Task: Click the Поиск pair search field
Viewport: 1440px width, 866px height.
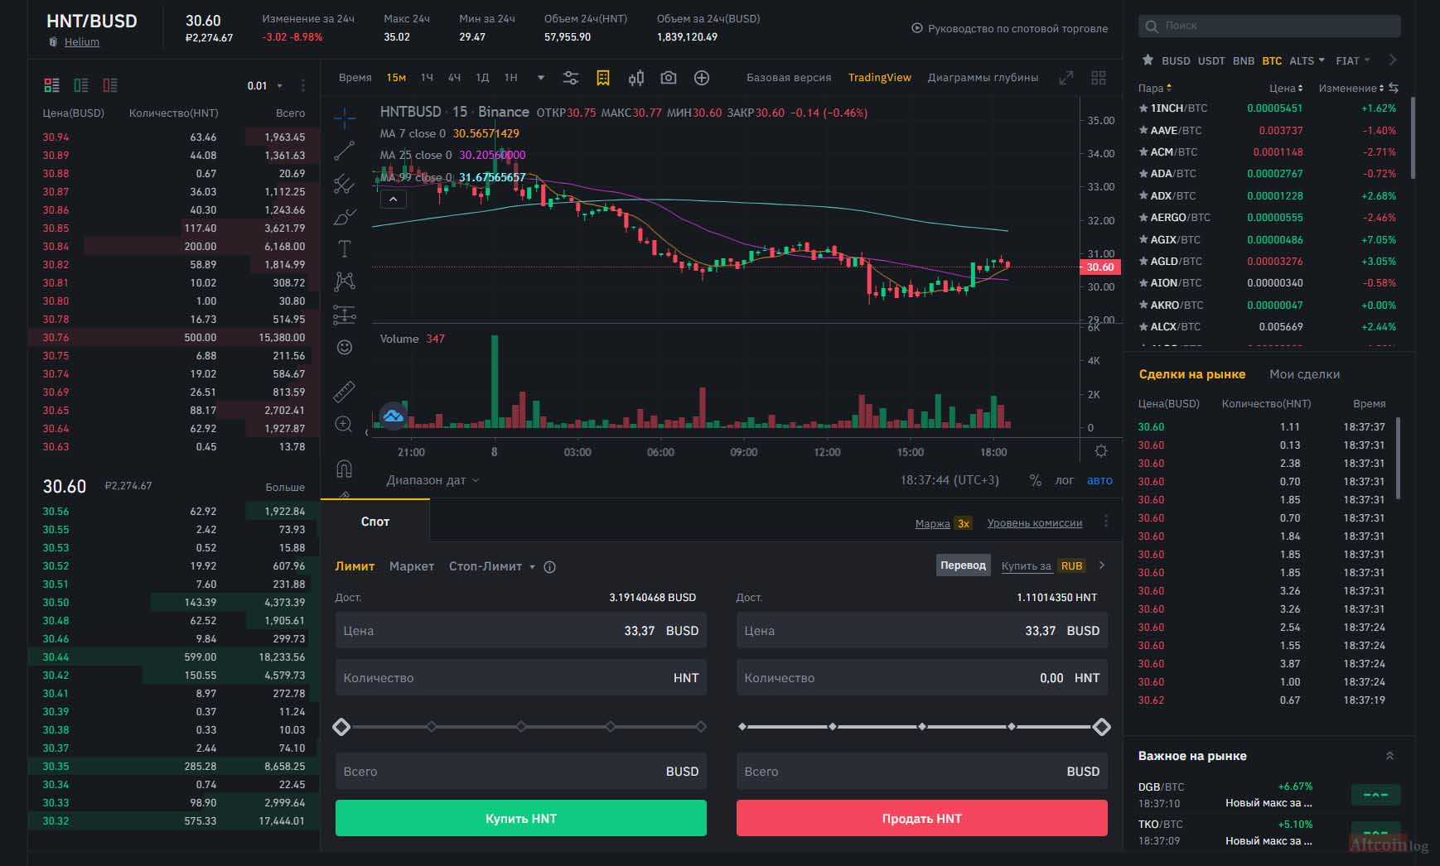Action: click(1269, 26)
